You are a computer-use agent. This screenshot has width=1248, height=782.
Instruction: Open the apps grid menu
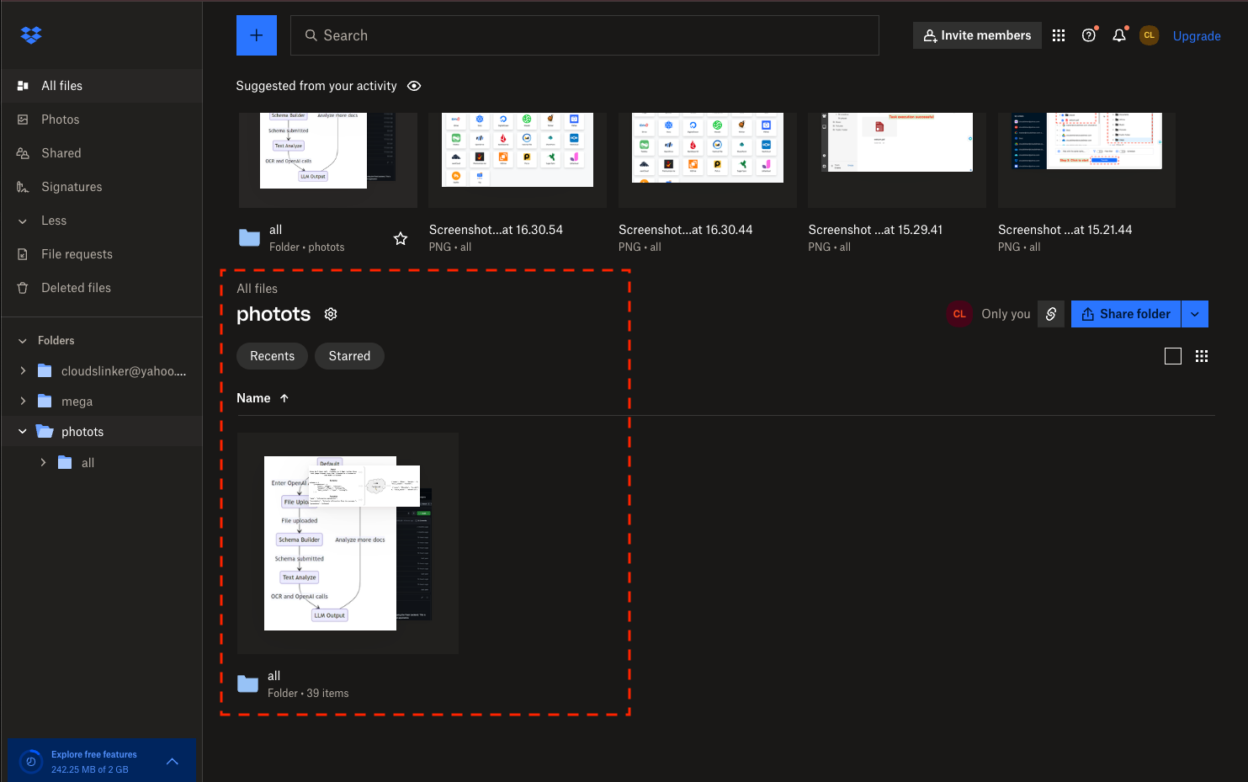click(1059, 35)
